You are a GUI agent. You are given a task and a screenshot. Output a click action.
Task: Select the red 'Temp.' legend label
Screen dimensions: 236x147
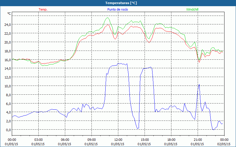tap(43, 9)
